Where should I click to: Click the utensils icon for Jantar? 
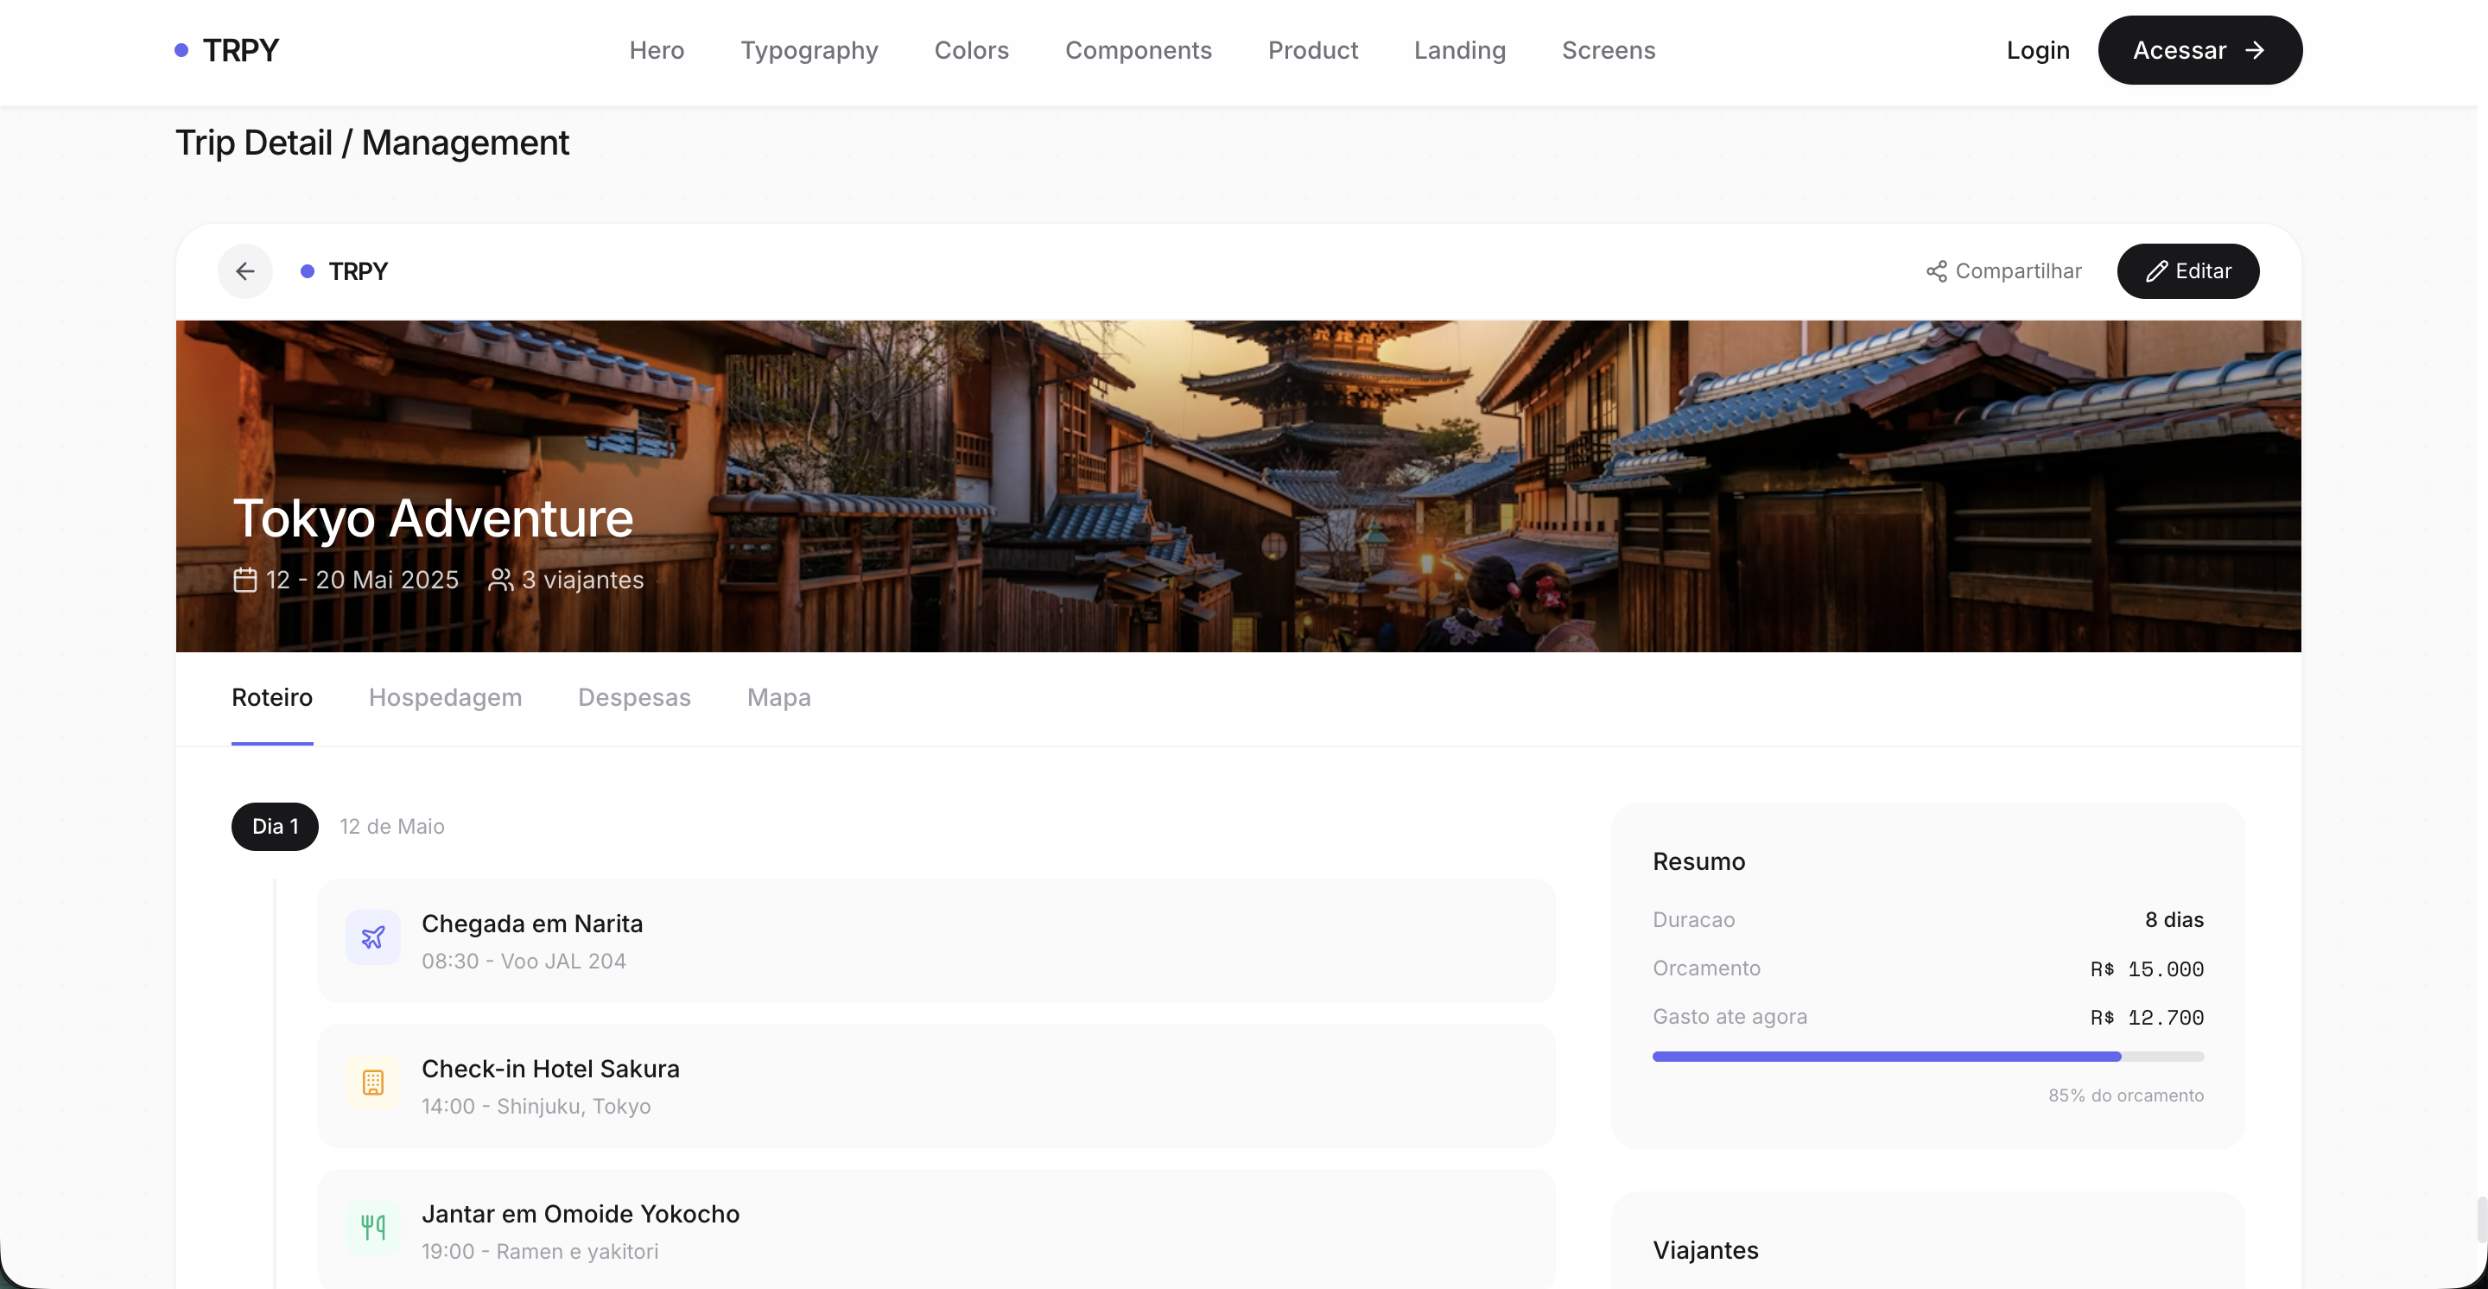(x=373, y=1227)
